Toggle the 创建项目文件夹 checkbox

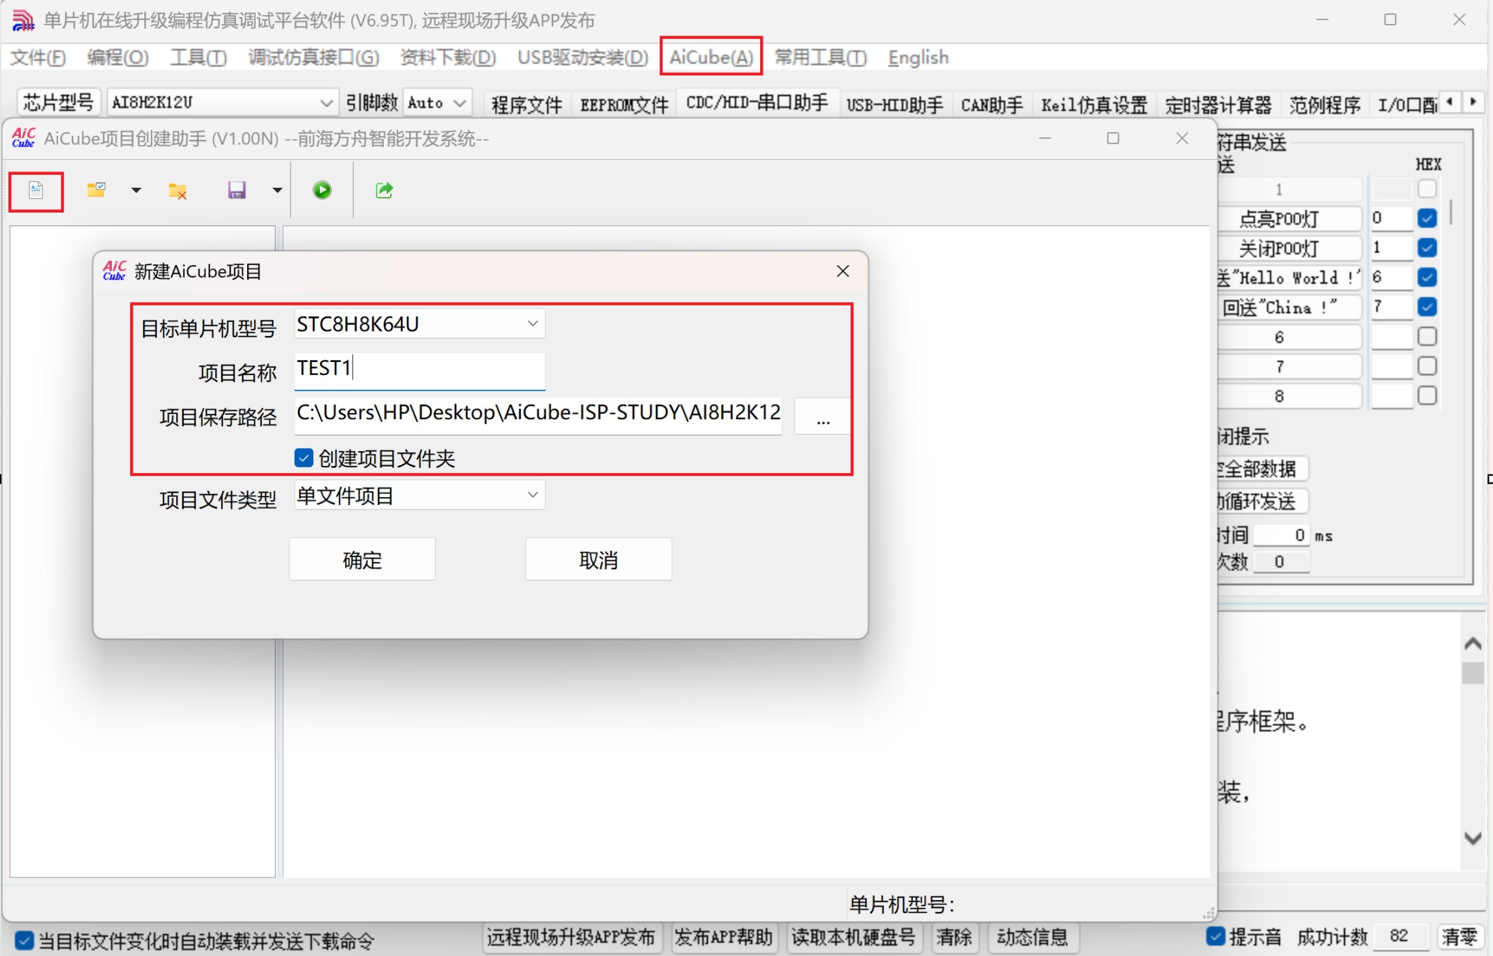pos(304,458)
